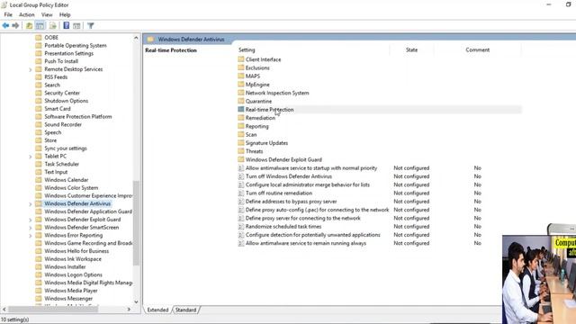Viewport: 576px width, 324px height.
Task: Select Portable Operating System tree item
Action: click(76, 45)
